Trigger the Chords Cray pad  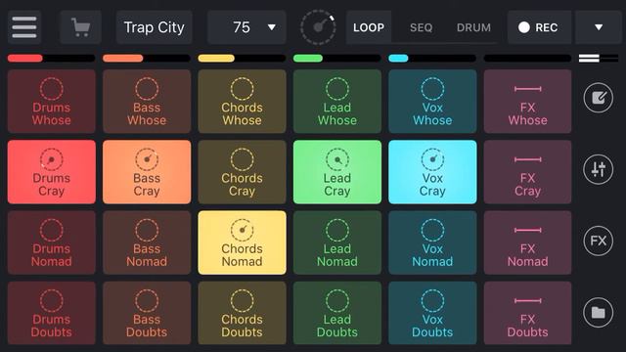tap(242, 172)
